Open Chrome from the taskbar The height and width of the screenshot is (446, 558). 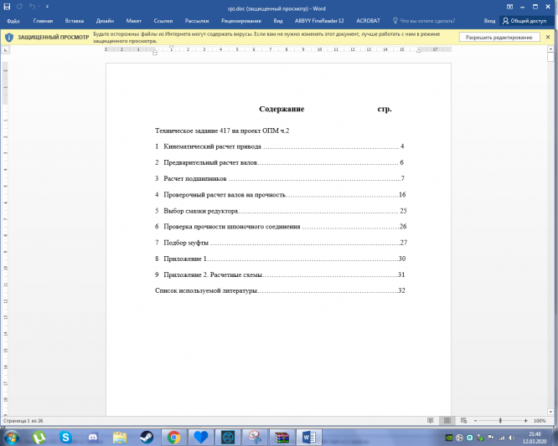[x=173, y=437]
